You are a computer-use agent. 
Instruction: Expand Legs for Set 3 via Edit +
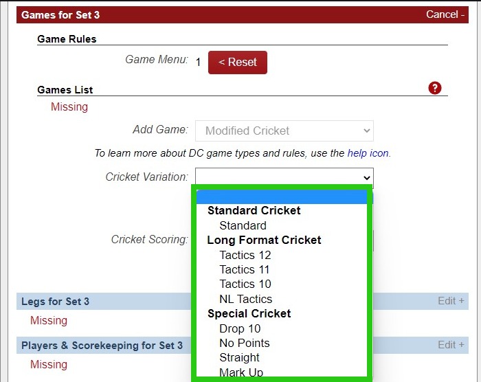451,301
